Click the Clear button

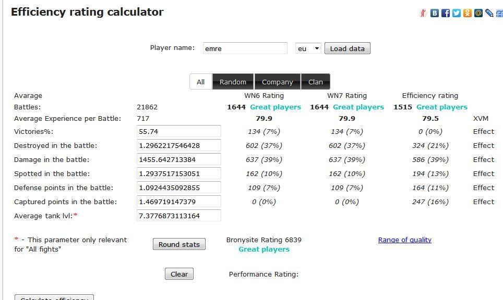coord(179,274)
